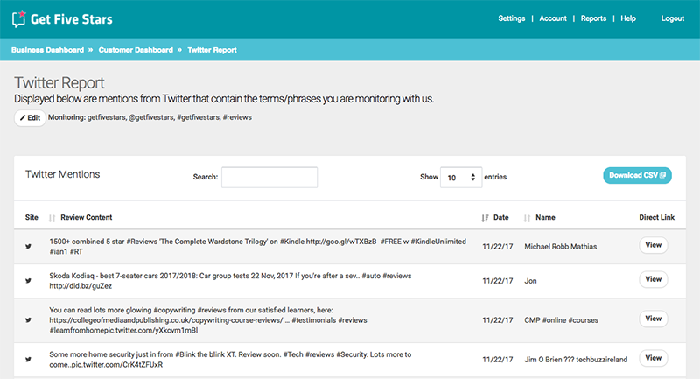Click the Edit monitoring terms button
Screen dimensions: 700x379
[x=30, y=118]
